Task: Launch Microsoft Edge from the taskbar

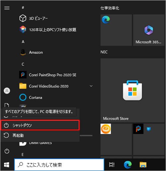Action: point(128,165)
